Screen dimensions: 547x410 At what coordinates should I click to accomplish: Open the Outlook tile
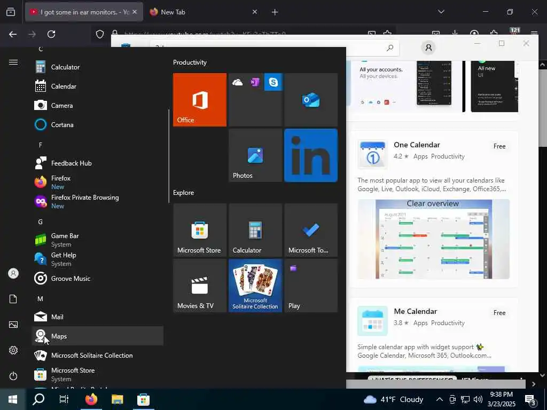point(311,100)
